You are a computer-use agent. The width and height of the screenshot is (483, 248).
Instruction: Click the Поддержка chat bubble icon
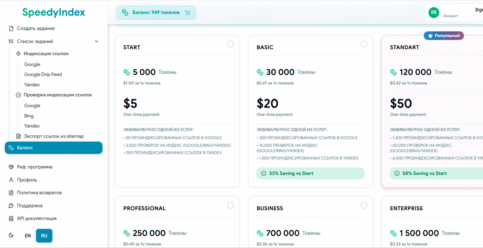click(11, 206)
